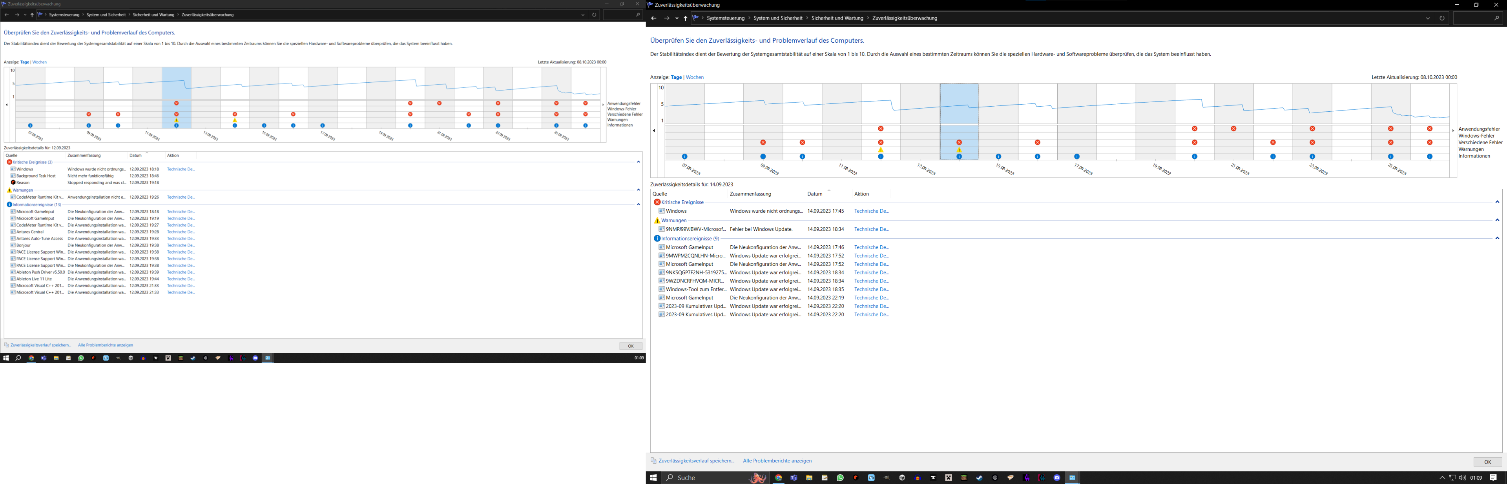Image resolution: width=1507 pixels, height=484 pixels.
Task: Click refresh icon in right window address bar
Action: click(x=1441, y=18)
